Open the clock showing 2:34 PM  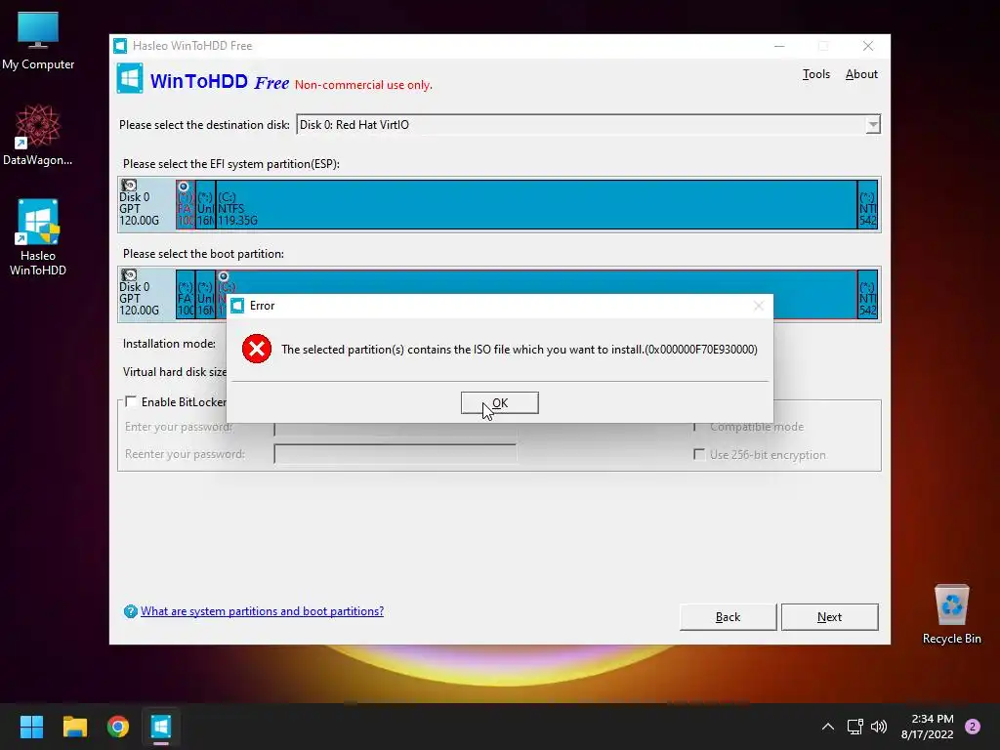pos(928,727)
